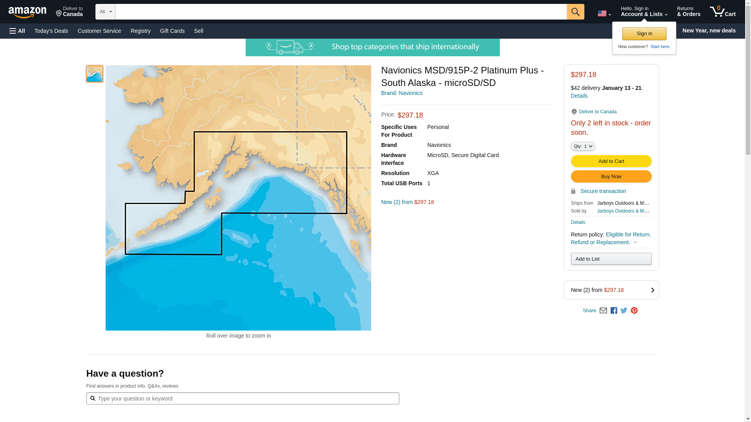This screenshot has height=422, width=751.
Task: Click the Amazon logo
Action: pos(27,12)
